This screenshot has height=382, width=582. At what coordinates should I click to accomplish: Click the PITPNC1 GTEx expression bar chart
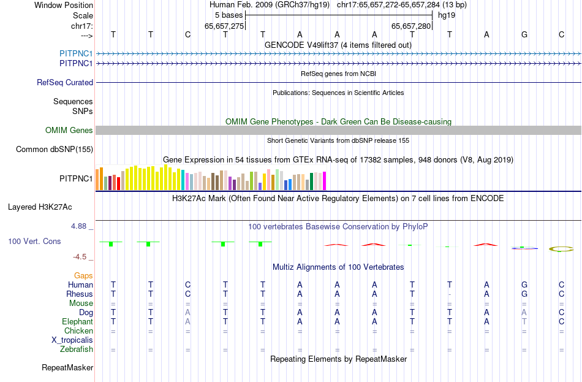tap(211, 178)
